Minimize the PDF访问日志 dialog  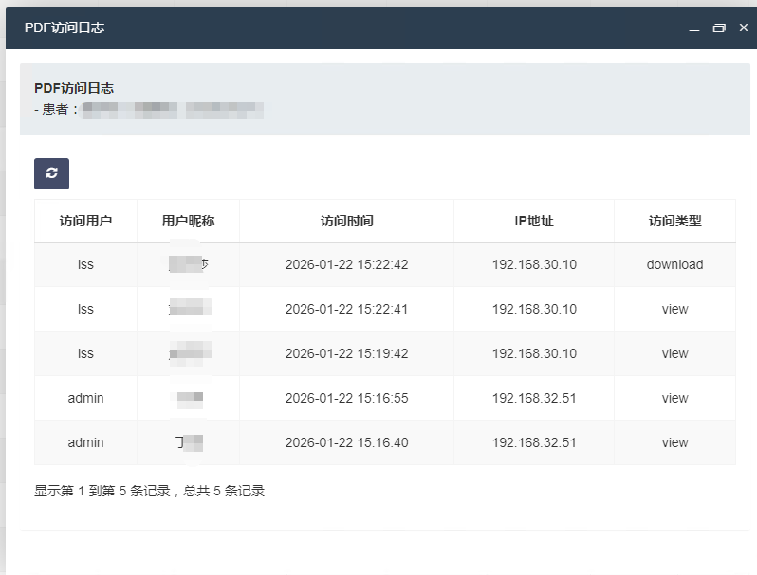click(694, 28)
